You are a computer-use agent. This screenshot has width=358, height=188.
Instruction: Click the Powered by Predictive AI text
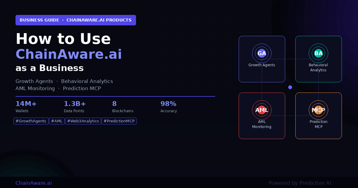(x=300, y=183)
